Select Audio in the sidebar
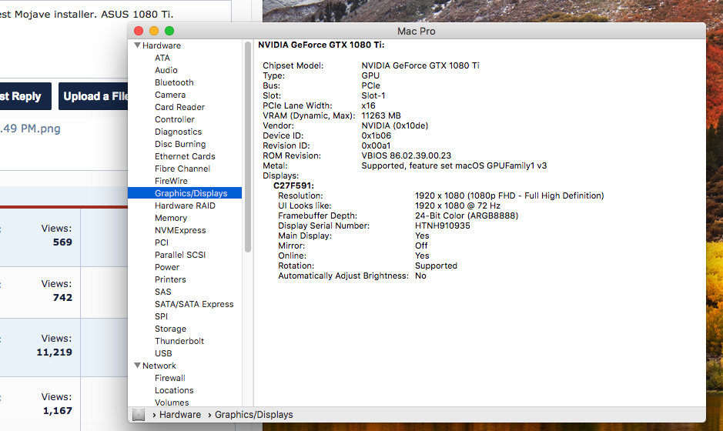The width and height of the screenshot is (723, 431). click(x=166, y=70)
